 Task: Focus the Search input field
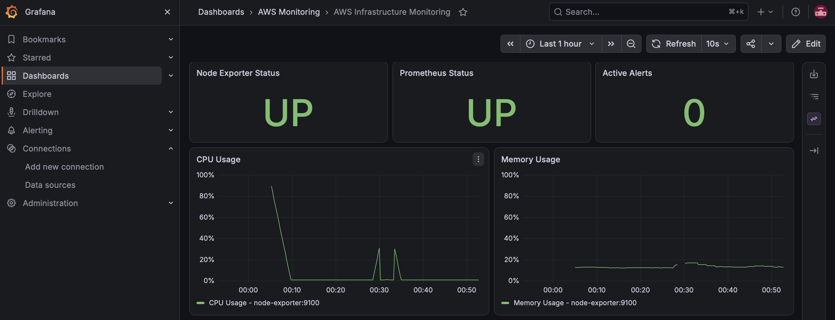coord(648,12)
